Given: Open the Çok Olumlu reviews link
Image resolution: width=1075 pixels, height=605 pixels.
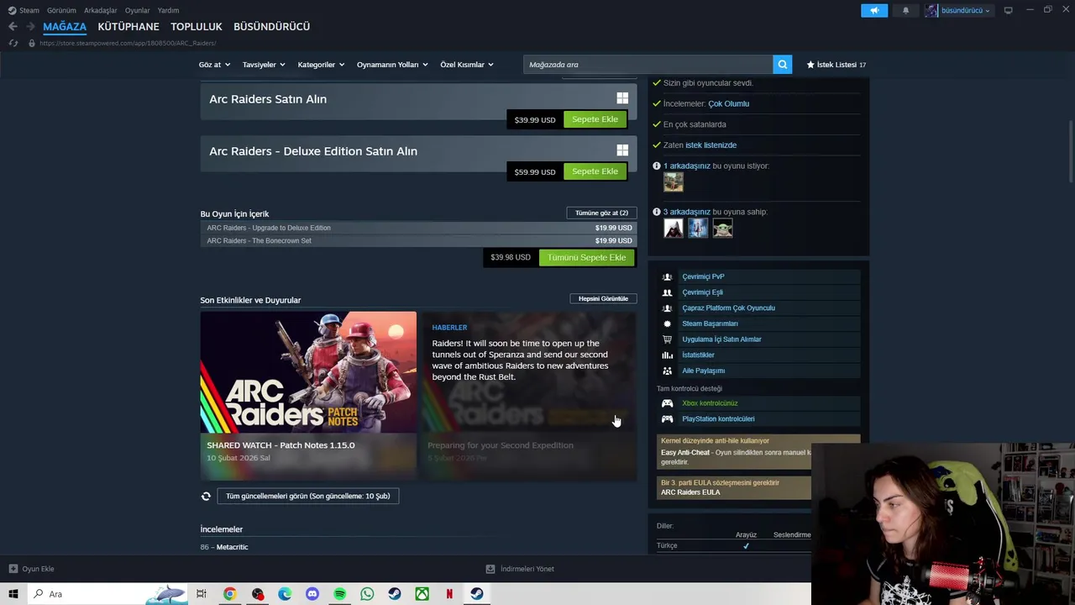Looking at the screenshot, I should pyautogui.click(x=728, y=103).
